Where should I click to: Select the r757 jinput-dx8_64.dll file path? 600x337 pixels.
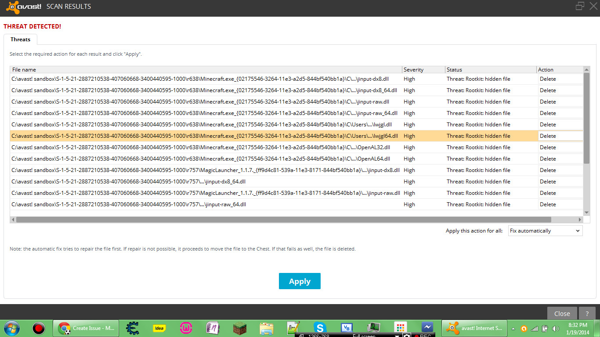[x=128, y=182]
